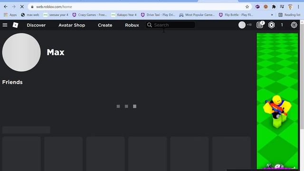Bookmark this page with the star icon
Viewport: 304px width, 171px height.
coord(247,7)
